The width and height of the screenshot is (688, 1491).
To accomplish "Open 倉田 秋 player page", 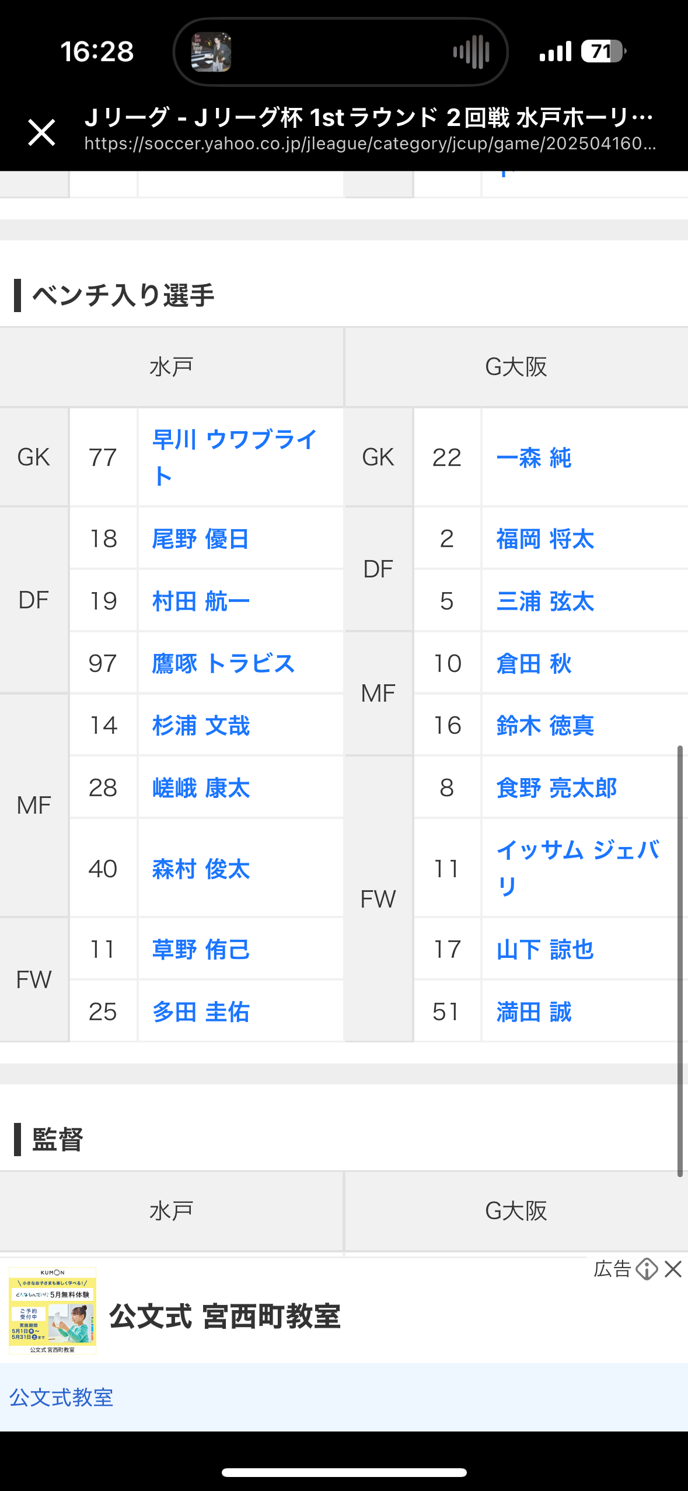I will 534,663.
